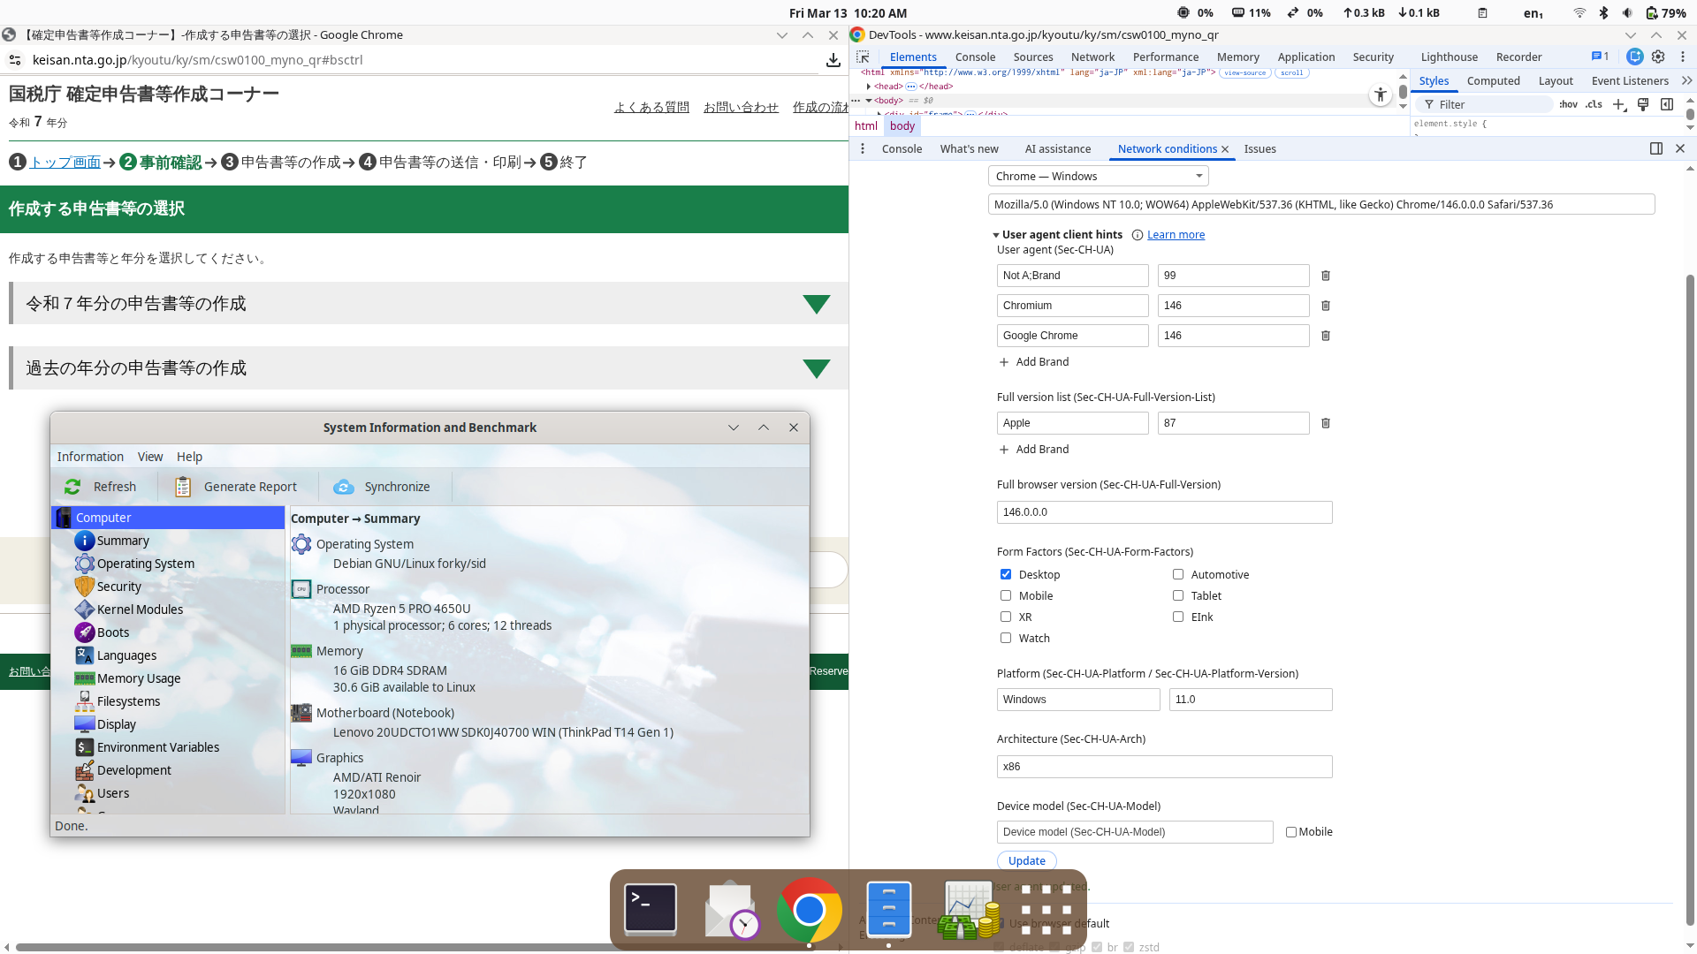Open the View menu in System Information

pos(150,457)
